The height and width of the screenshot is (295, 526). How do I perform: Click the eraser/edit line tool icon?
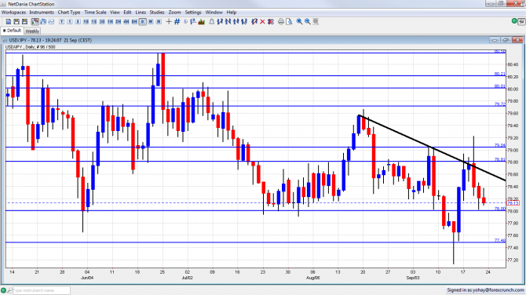254,22
